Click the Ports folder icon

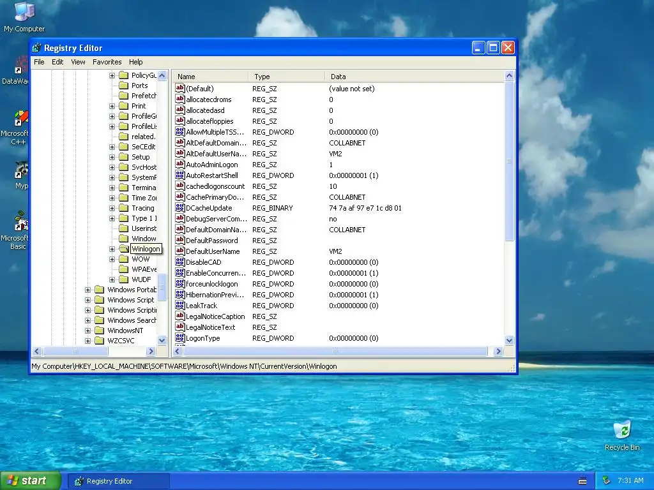pyautogui.click(x=123, y=85)
